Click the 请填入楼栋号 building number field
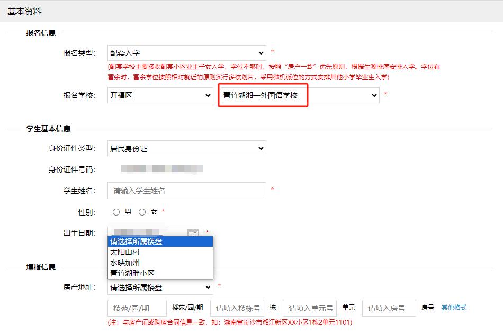Viewport: 503px width, 332px height. 237,308
